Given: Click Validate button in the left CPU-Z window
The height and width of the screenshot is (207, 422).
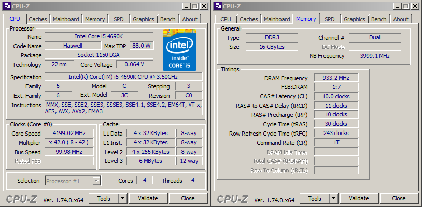Looking at the screenshot, I should [x=148, y=198].
